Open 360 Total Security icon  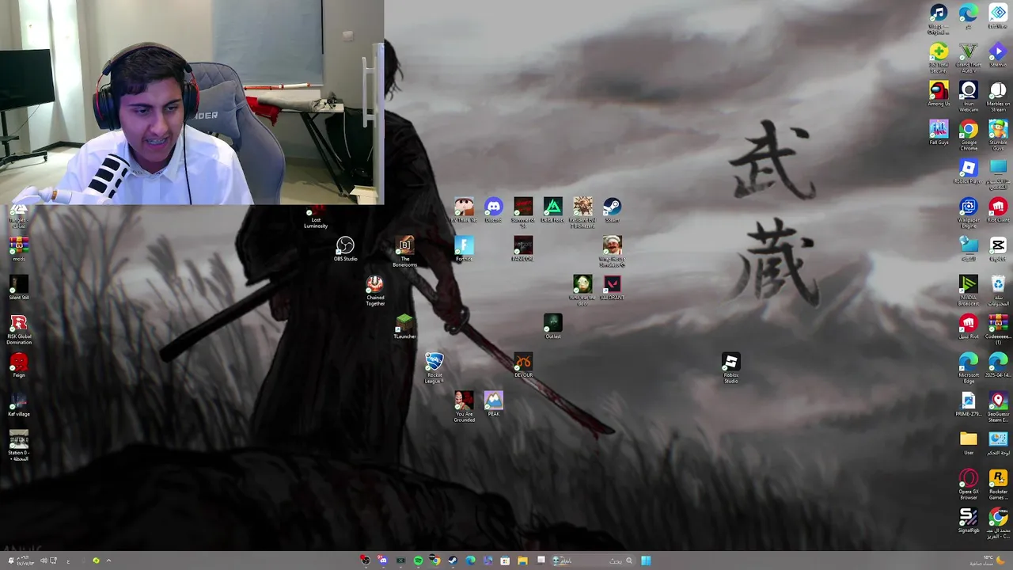[939, 58]
